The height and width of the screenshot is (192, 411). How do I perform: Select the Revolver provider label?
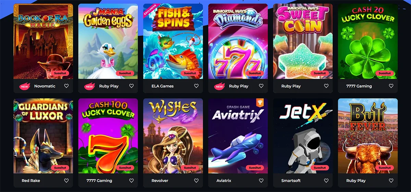pyautogui.click(x=161, y=181)
